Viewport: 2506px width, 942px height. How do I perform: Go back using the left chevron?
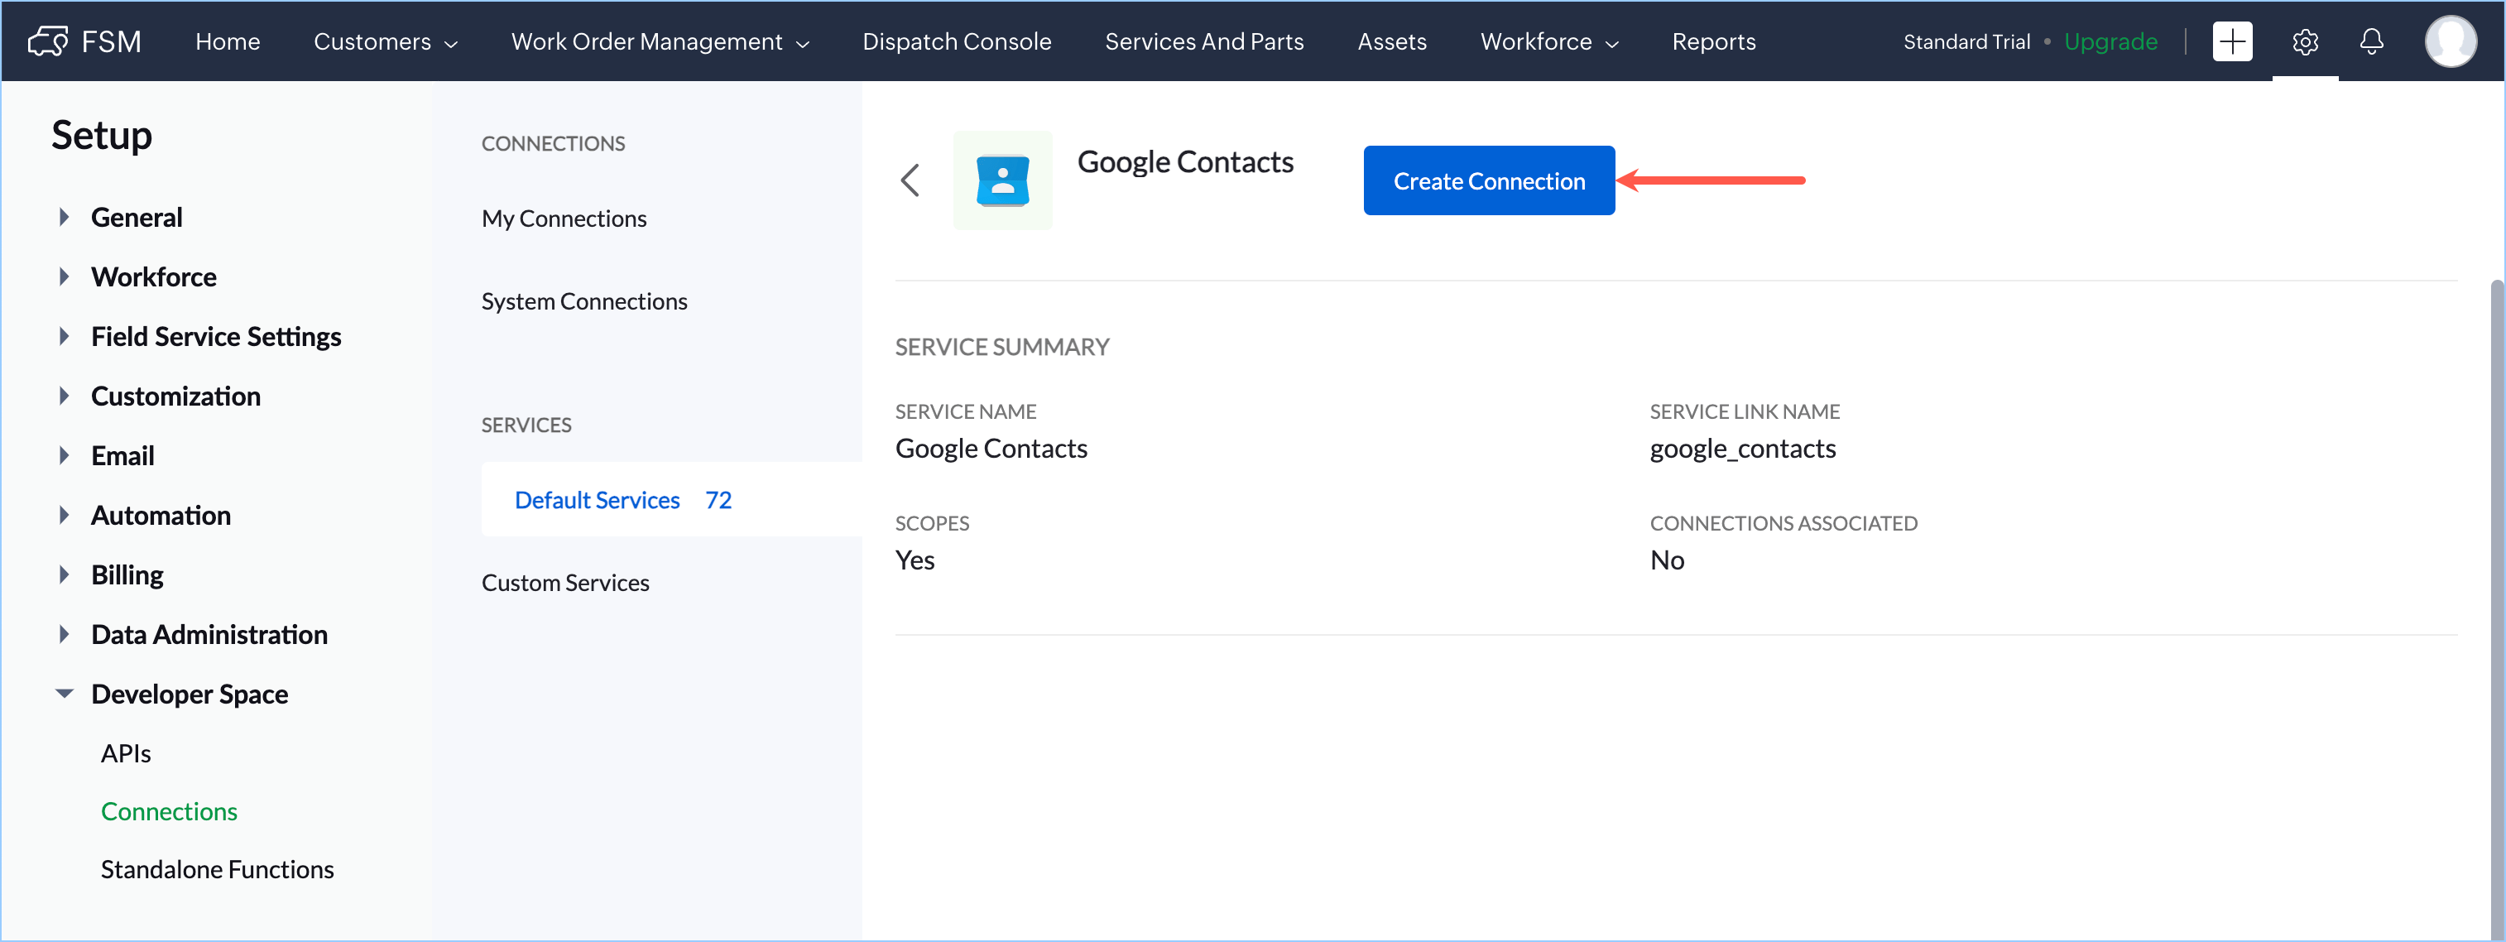[x=910, y=180]
